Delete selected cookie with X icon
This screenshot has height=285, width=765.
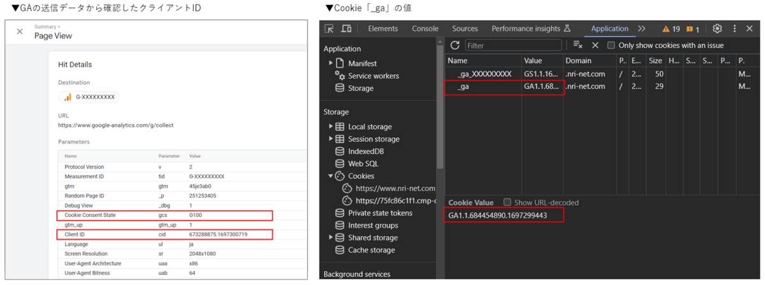[595, 45]
